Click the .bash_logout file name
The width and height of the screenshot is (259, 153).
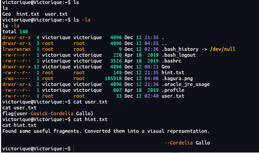pos(178,55)
